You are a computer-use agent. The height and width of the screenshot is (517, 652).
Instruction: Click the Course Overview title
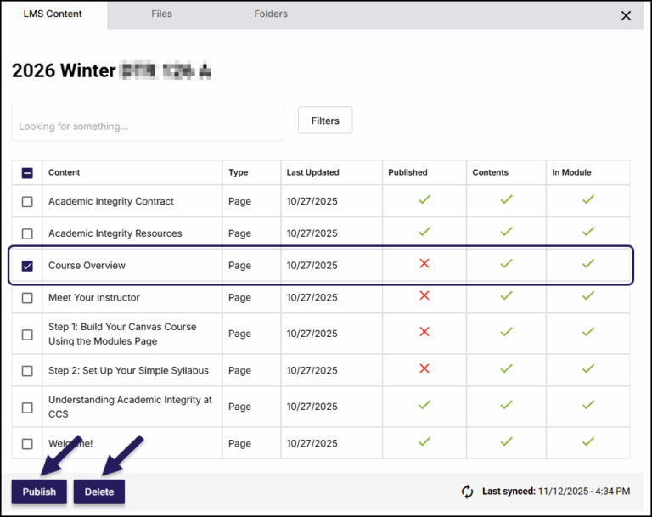[87, 266]
